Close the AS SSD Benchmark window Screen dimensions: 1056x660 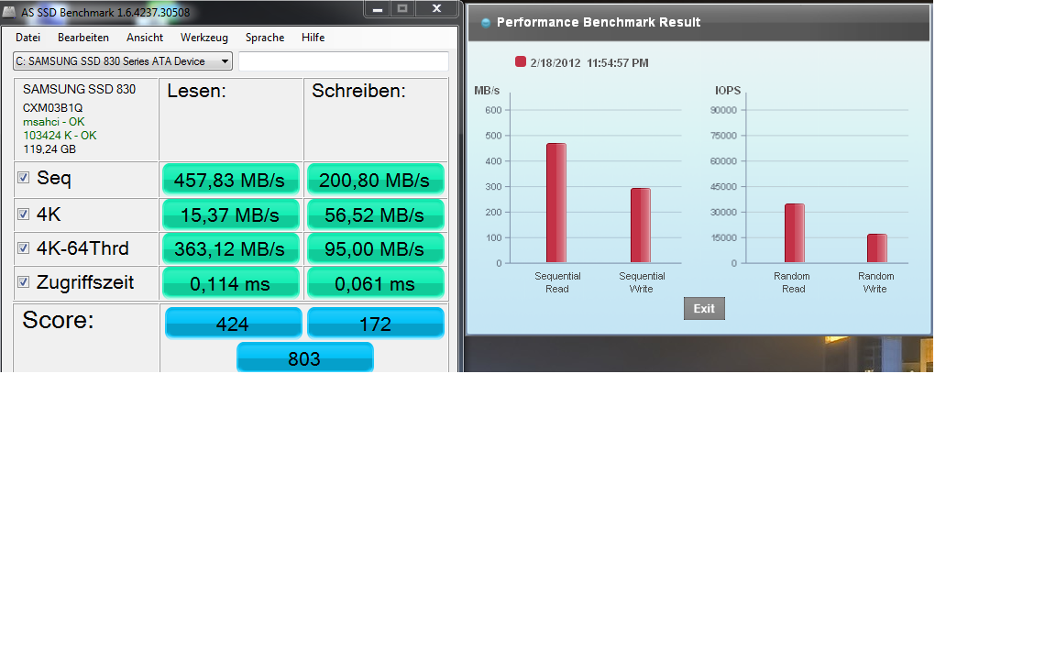(x=436, y=9)
